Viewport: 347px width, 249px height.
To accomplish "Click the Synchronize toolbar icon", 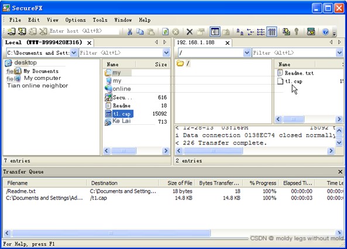I will (x=286, y=31).
